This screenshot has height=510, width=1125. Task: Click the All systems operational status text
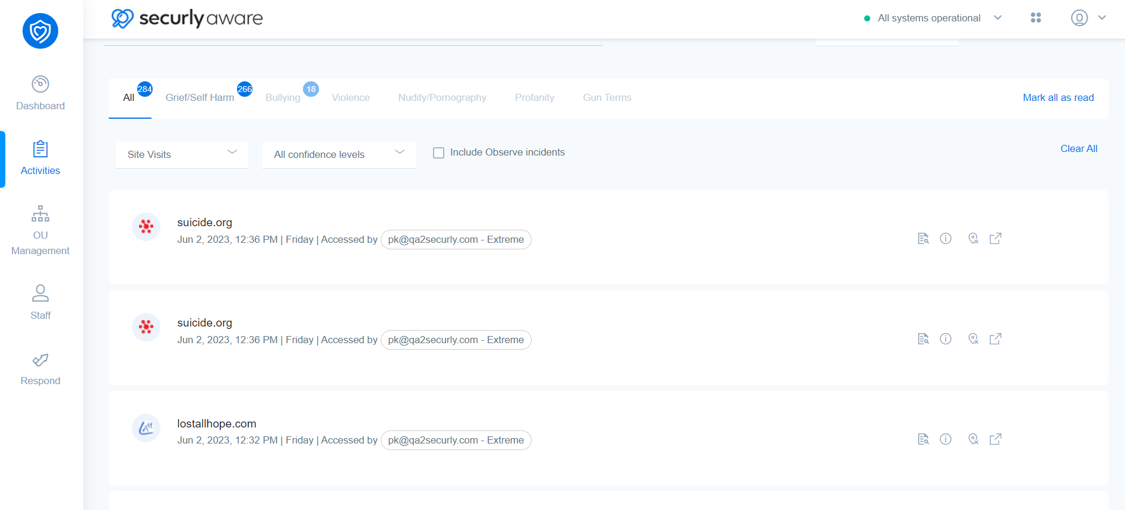tap(929, 18)
